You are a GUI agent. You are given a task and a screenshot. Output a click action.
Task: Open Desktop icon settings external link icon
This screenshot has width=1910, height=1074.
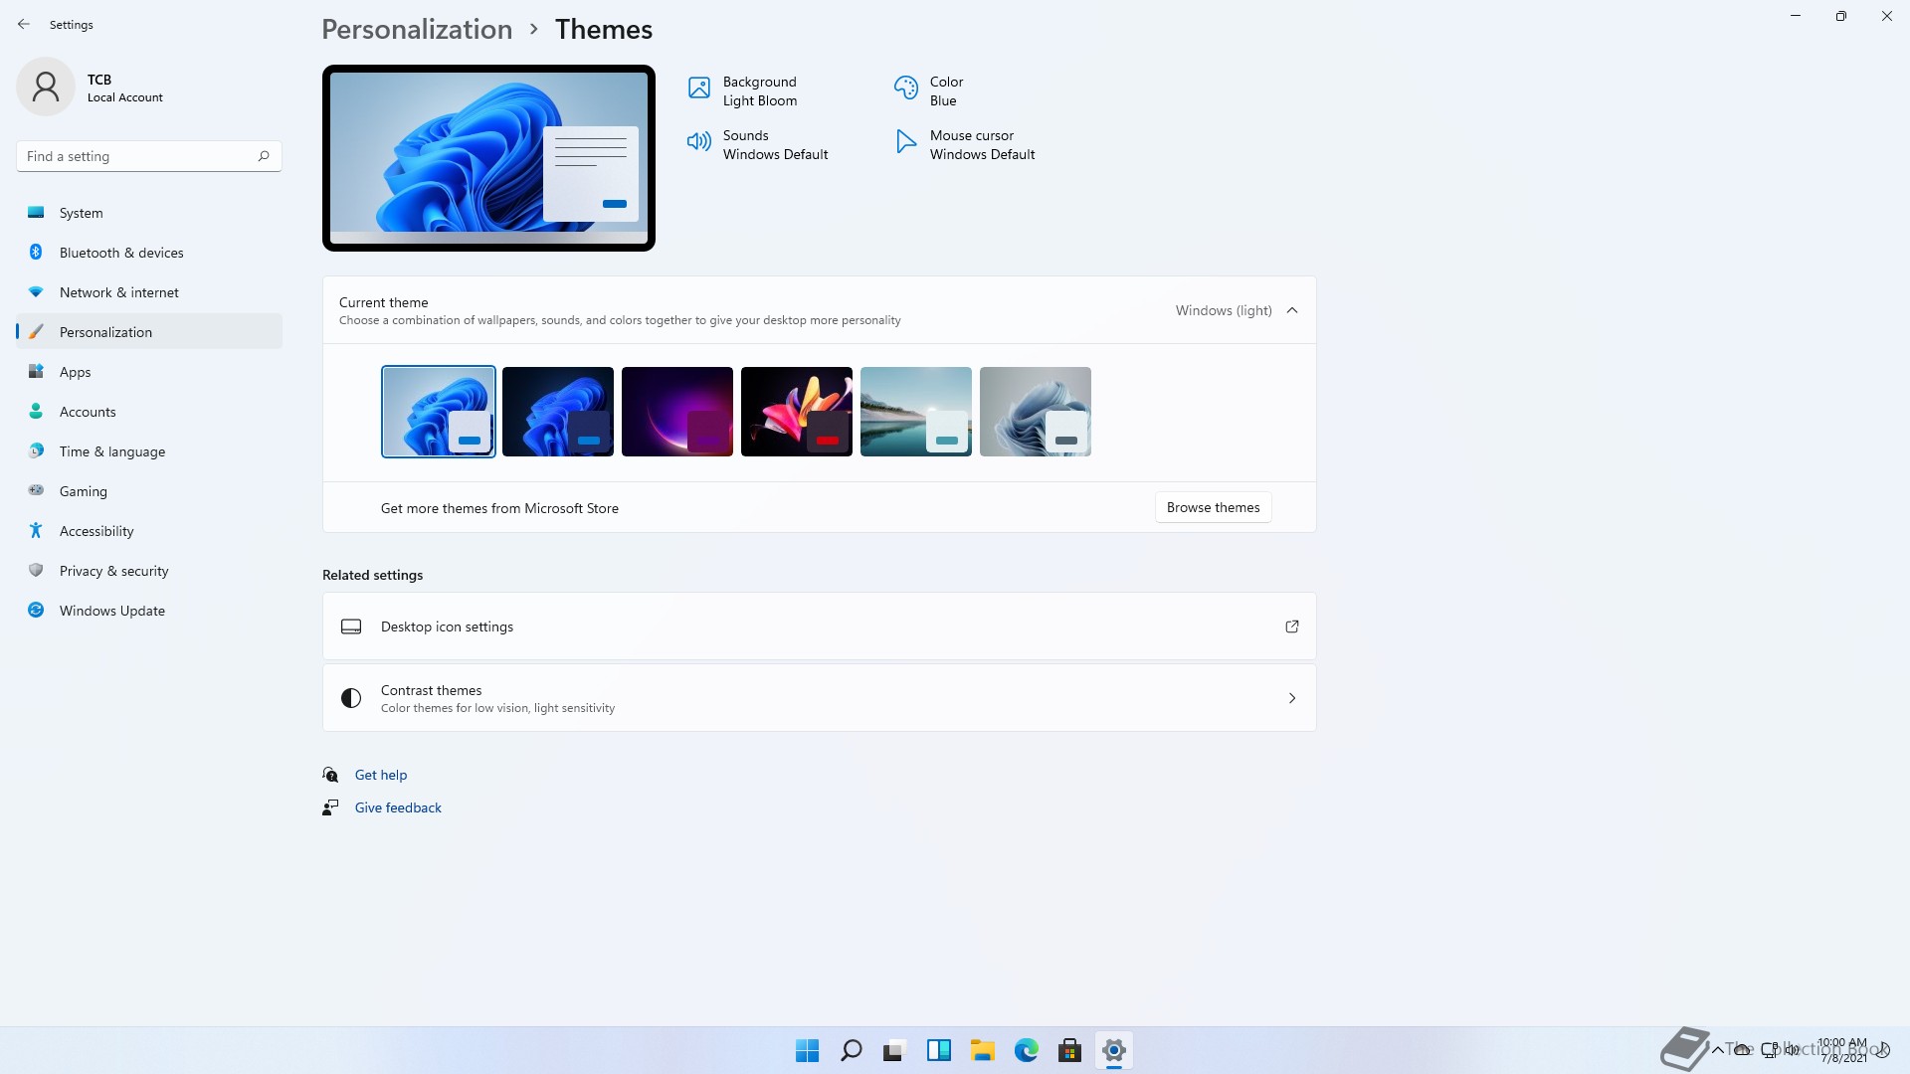tap(1292, 626)
